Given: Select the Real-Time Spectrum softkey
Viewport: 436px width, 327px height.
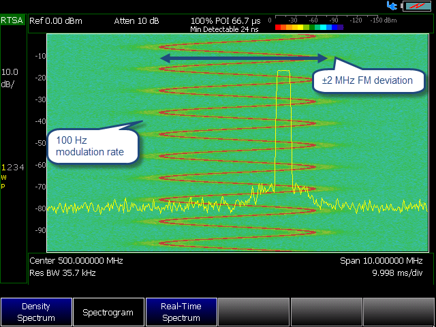Looking at the screenshot, I should click(x=181, y=312).
